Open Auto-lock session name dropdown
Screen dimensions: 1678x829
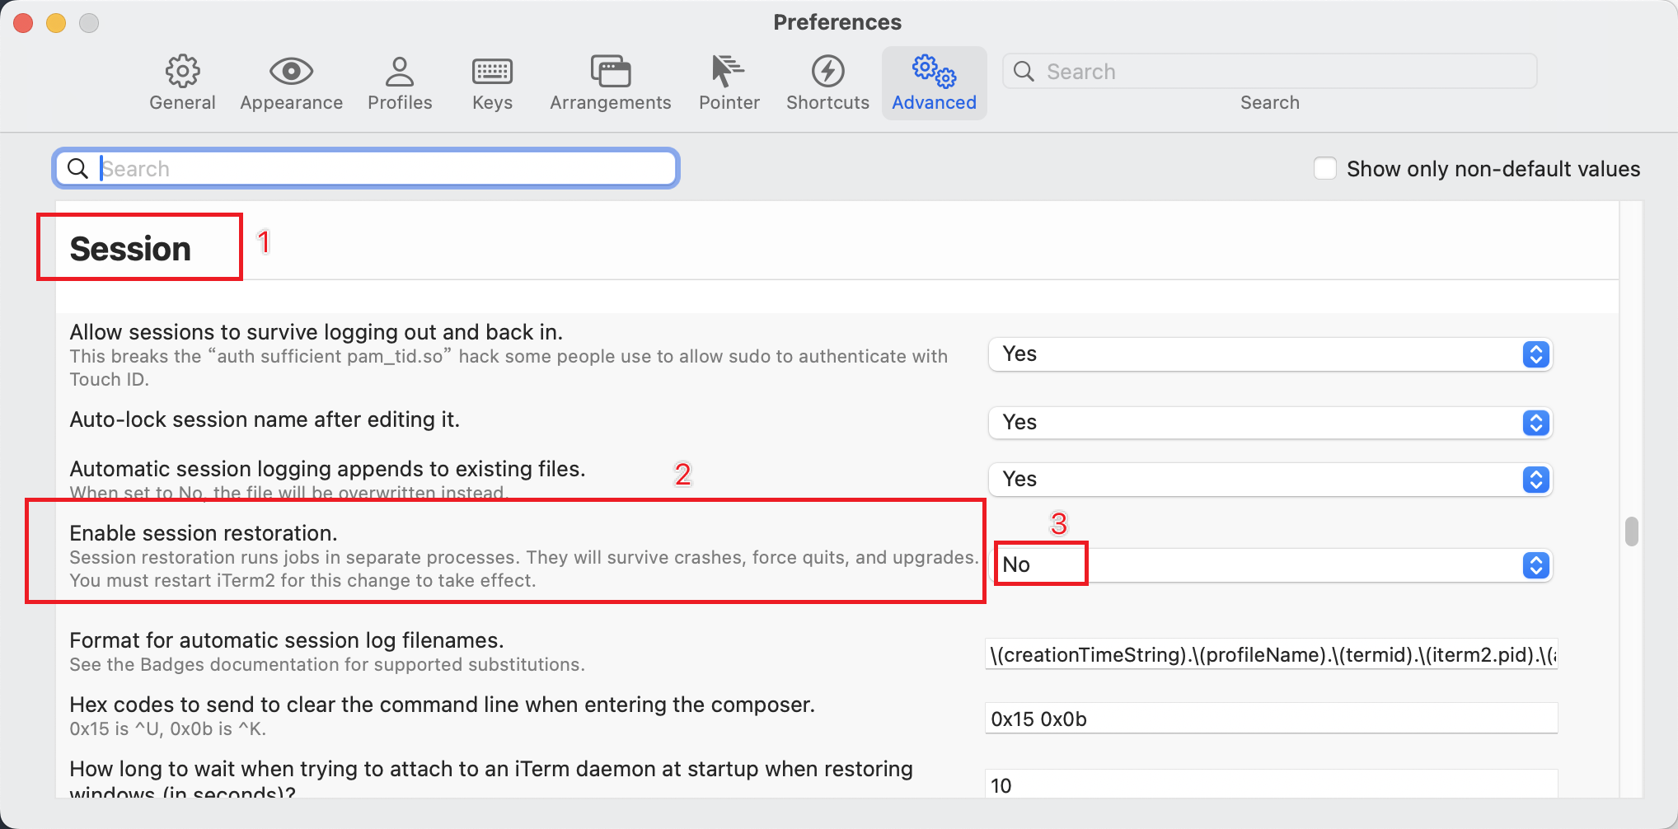[x=1270, y=423]
